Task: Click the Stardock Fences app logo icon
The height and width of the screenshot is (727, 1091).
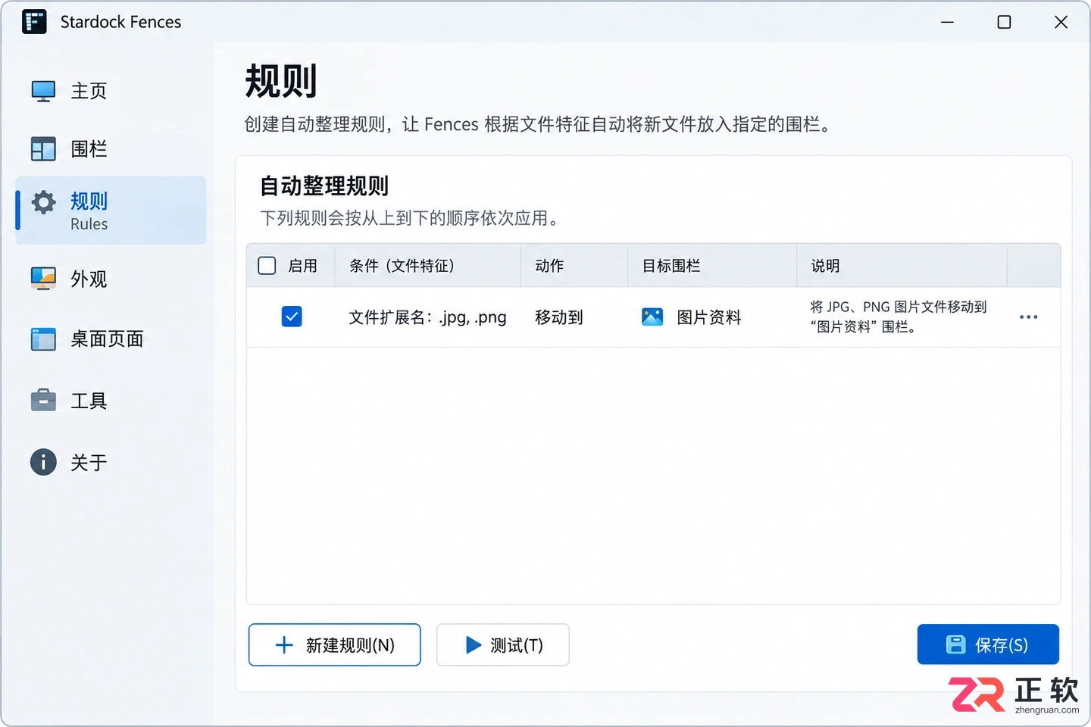Action: pos(34,22)
